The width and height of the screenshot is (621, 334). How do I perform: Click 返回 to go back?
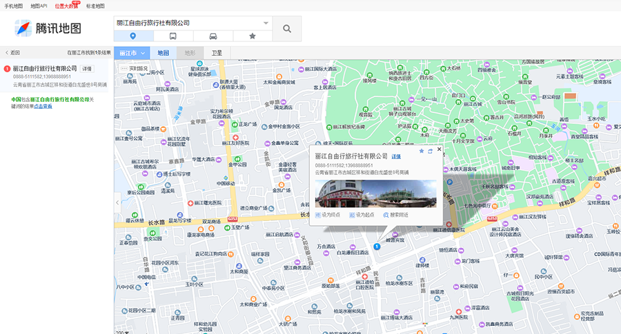point(12,52)
